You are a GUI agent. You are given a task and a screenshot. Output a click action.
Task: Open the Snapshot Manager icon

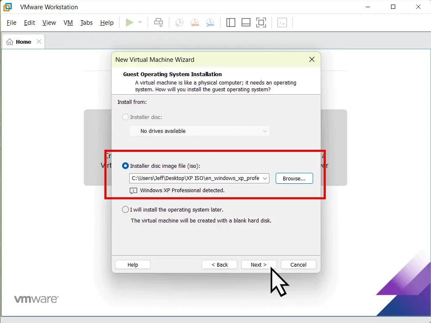[x=210, y=23]
